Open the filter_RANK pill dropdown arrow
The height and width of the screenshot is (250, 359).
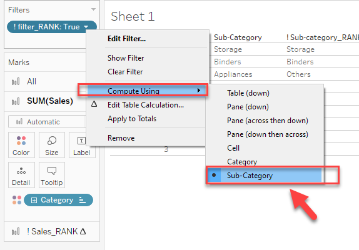86,27
